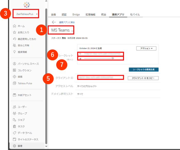The width and height of the screenshot is (180, 150).
Task: Click the users icon in sidebar
Action: [14, 107]
